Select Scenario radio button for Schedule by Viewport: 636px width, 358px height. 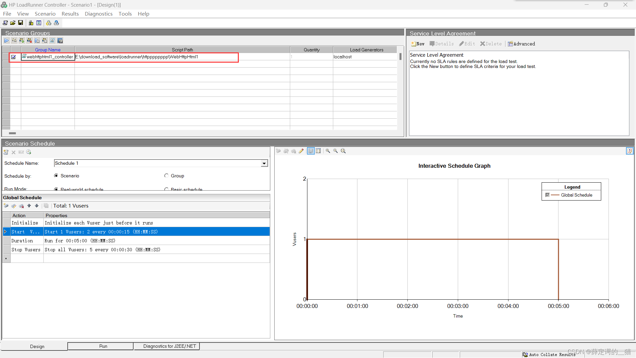(x=56, y=176)
